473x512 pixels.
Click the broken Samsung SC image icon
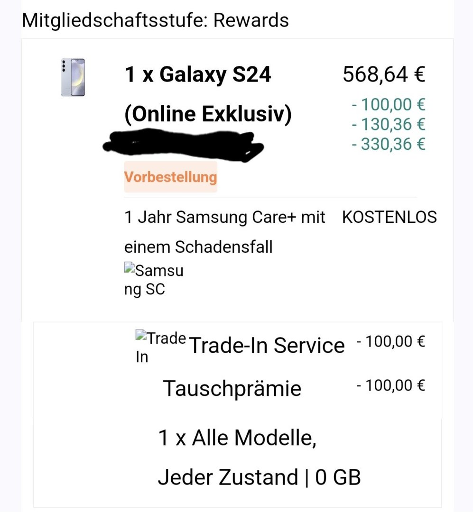pyautogui.click(x=129, y=268)
